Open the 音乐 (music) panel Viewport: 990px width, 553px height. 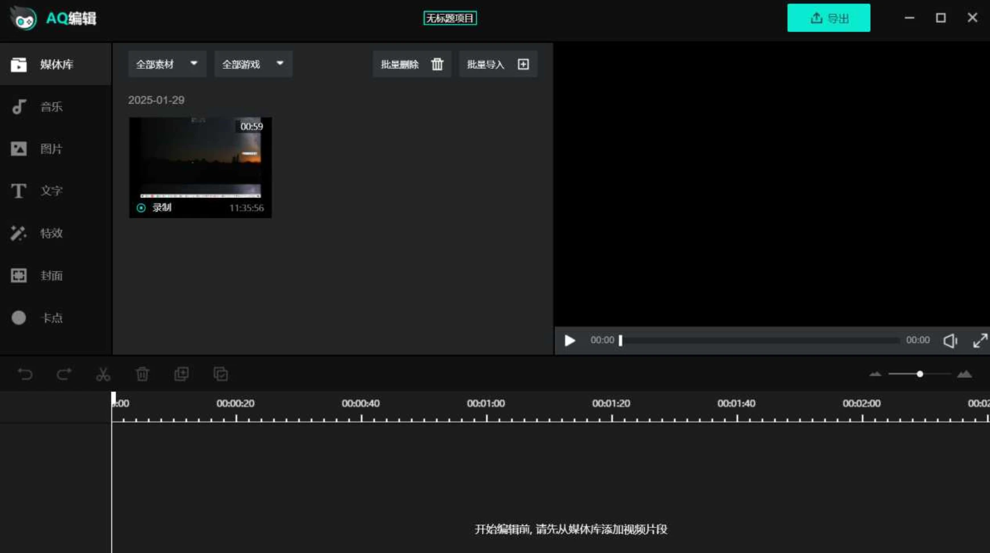[50, 106]
